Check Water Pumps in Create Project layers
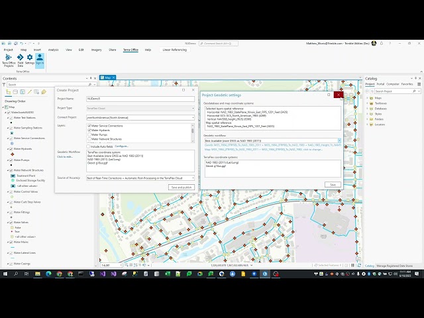The height and width of the screenshot is (318, 424). tap(89, 134)
